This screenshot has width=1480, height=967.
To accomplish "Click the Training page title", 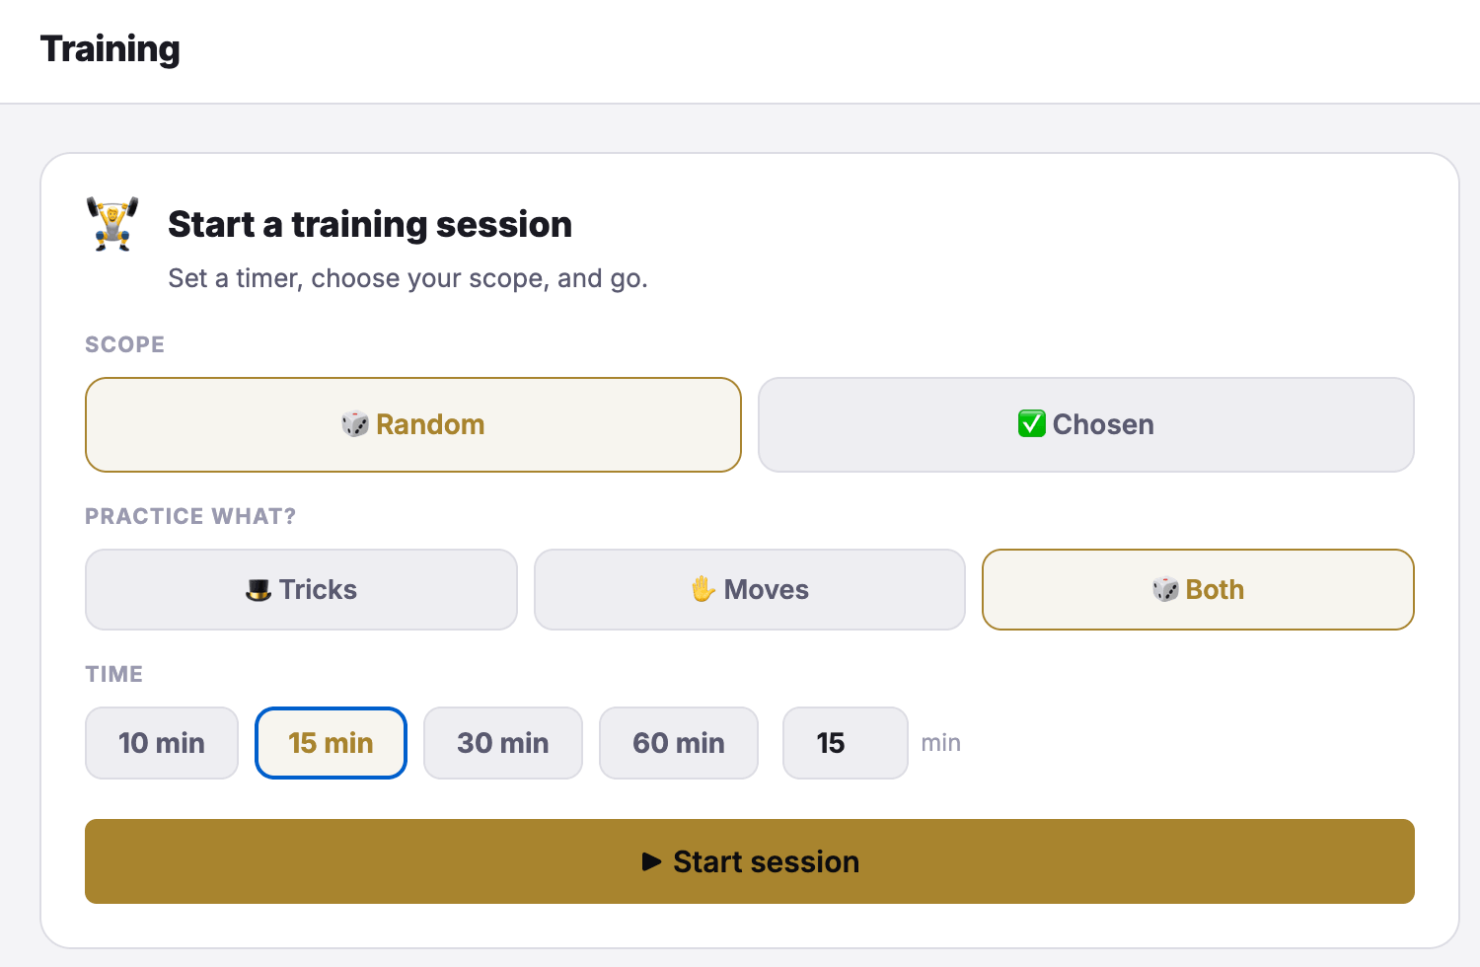I will 111,49.
